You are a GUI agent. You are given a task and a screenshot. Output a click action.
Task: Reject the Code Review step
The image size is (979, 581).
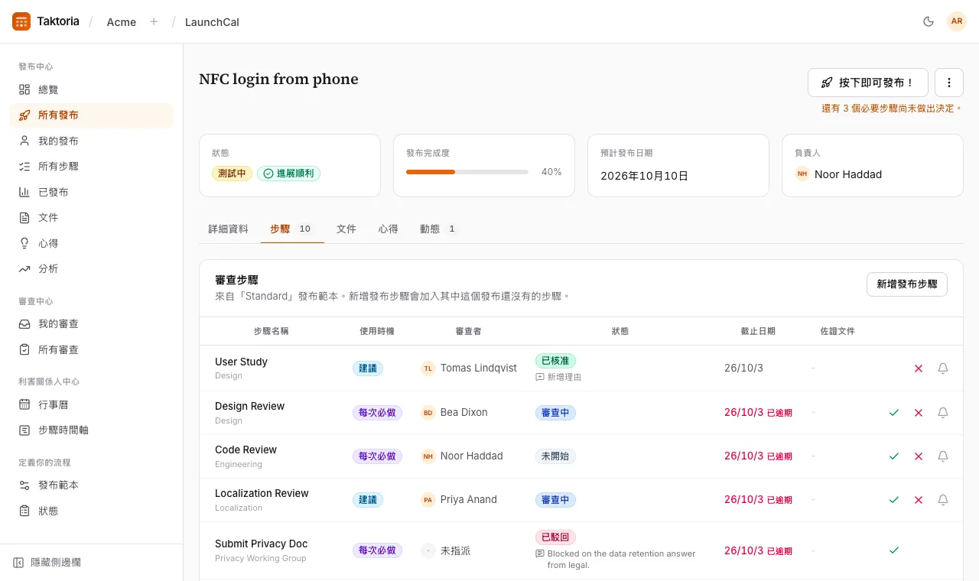click(919, 456)
